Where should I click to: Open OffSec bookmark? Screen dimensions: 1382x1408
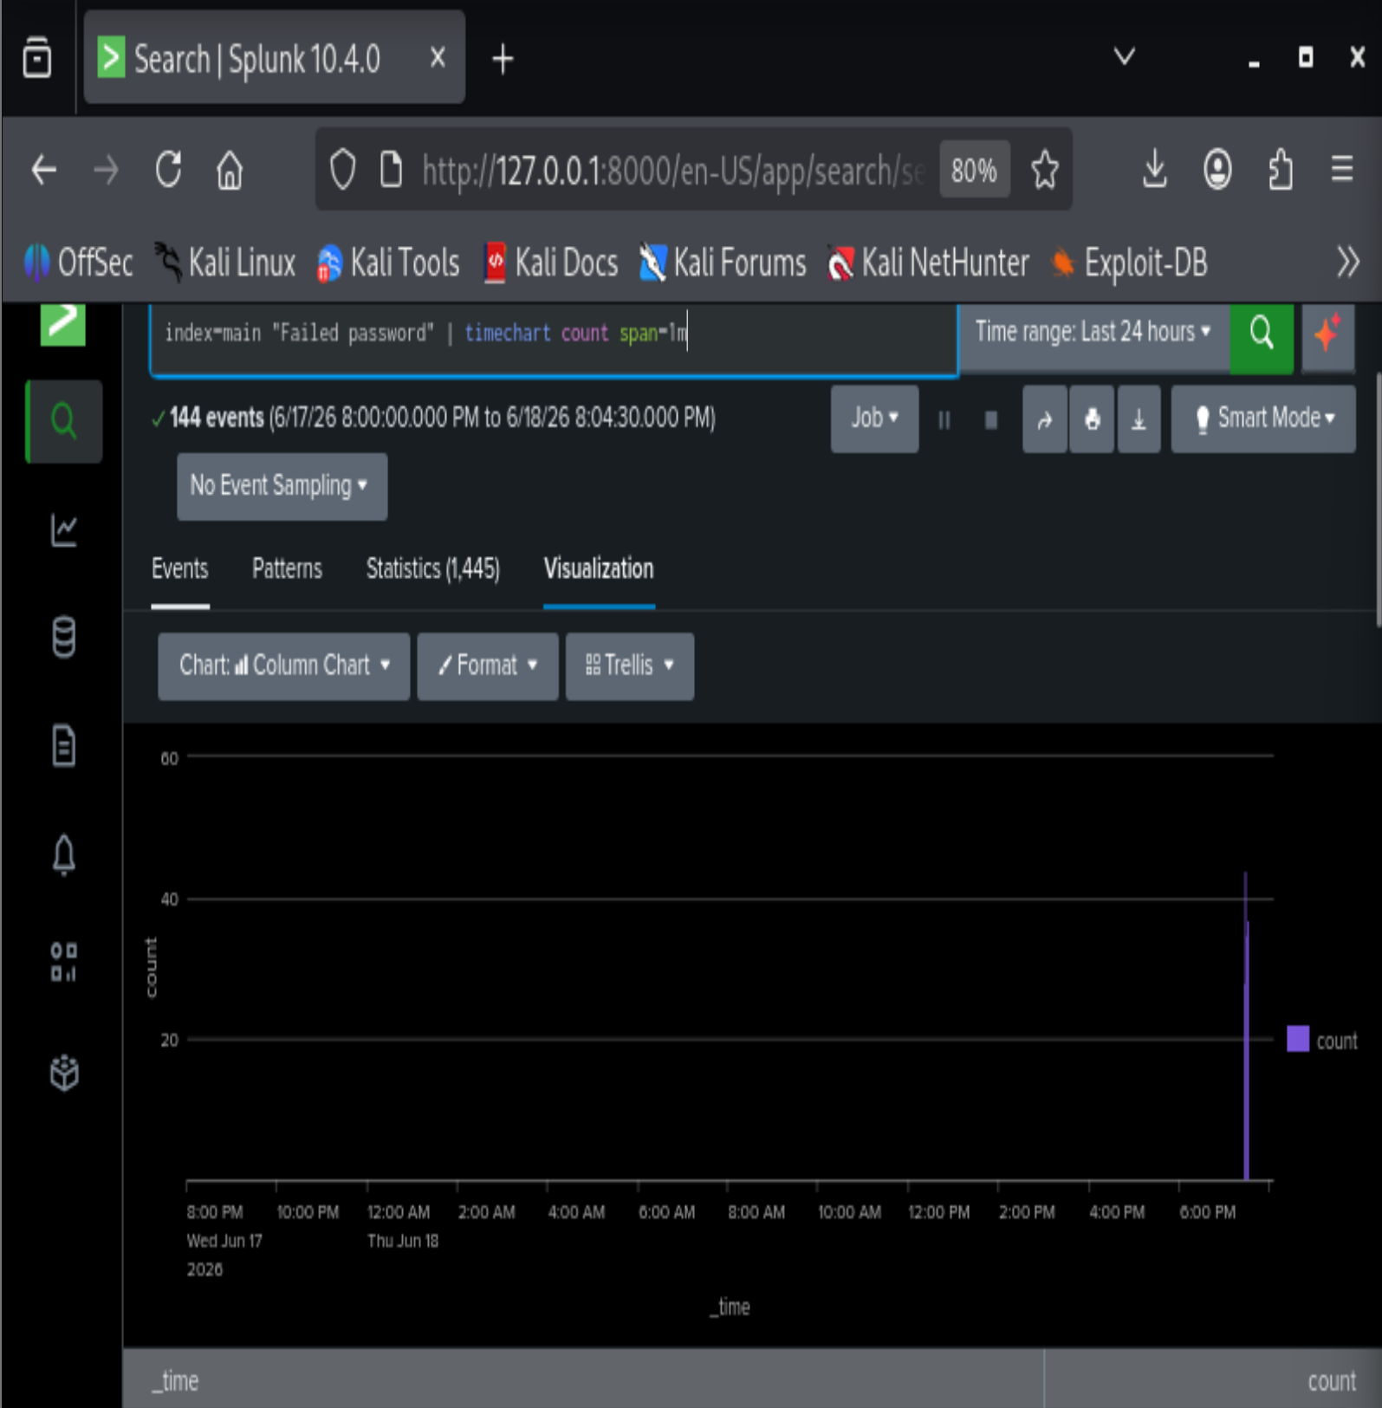pyautogui.click(x=78, y=262)
